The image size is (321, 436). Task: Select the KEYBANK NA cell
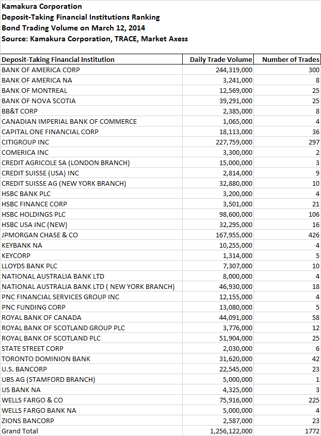tap(91, 245)
